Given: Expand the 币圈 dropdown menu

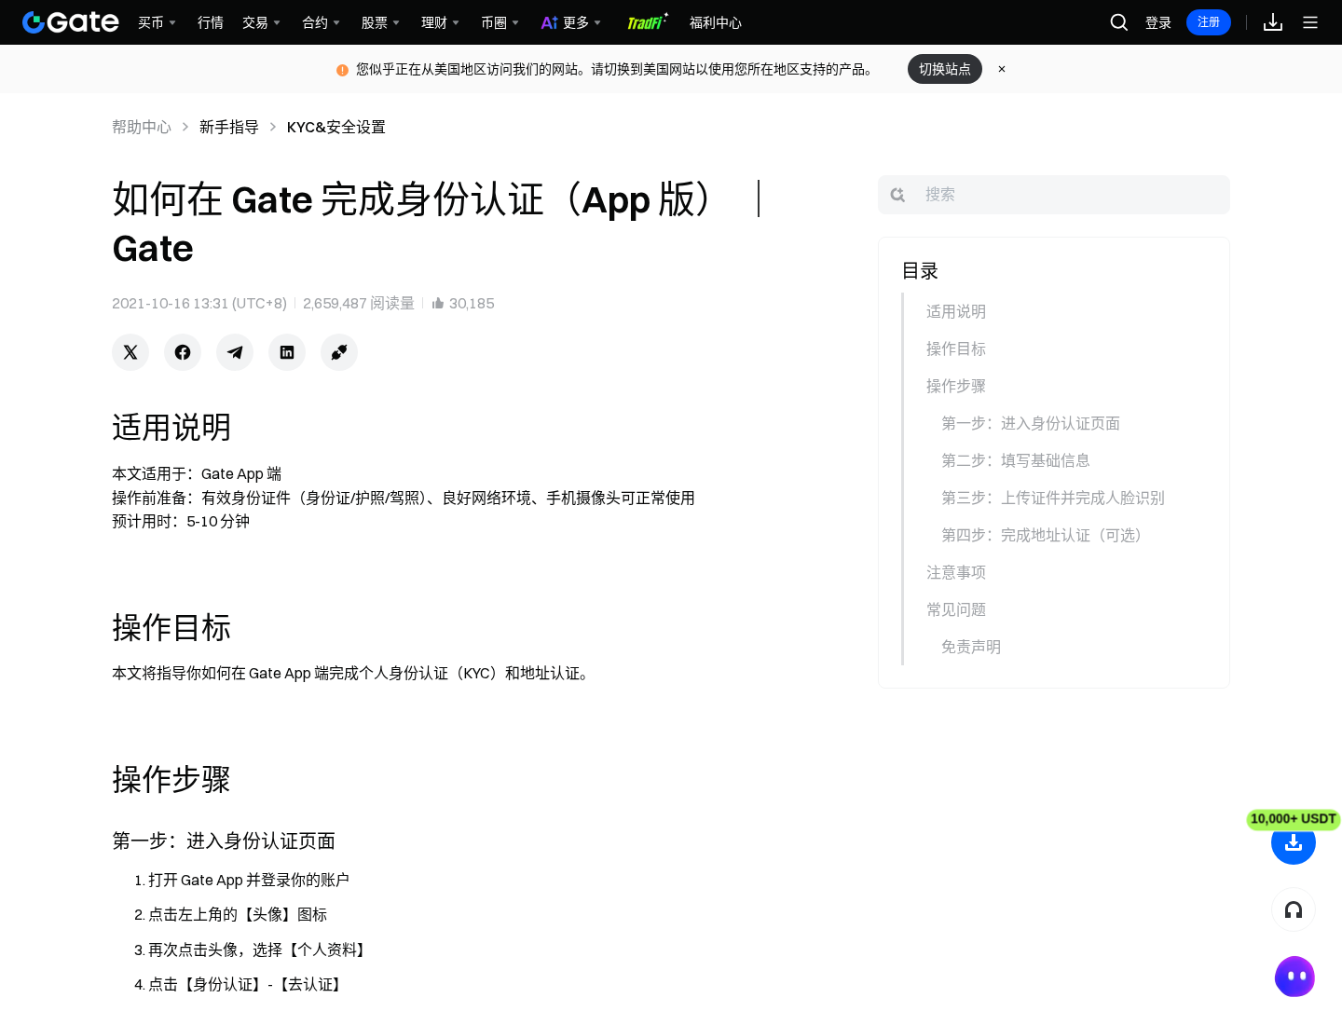Looking at the screenshot, I should click(500, 22).
